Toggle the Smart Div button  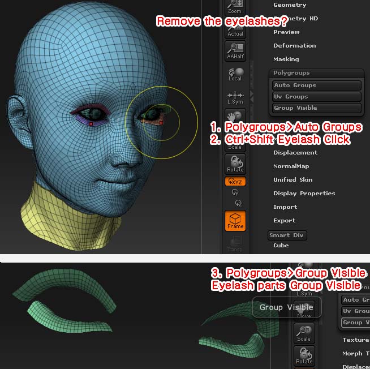(x=287, y=235)
